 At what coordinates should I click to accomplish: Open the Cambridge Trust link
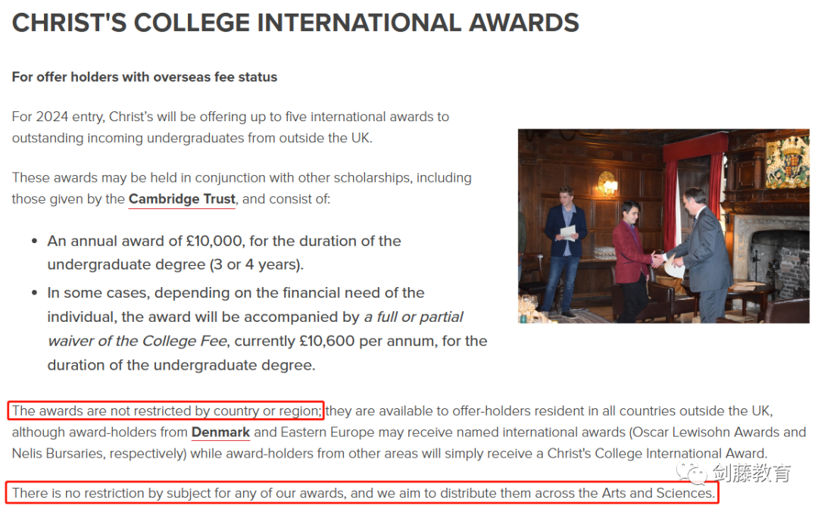(x=182, y=199)
